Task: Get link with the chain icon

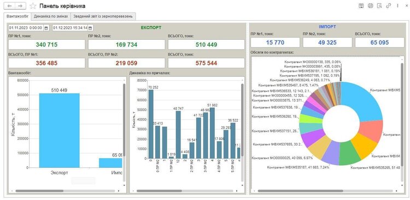Action: tap(389, 6)
